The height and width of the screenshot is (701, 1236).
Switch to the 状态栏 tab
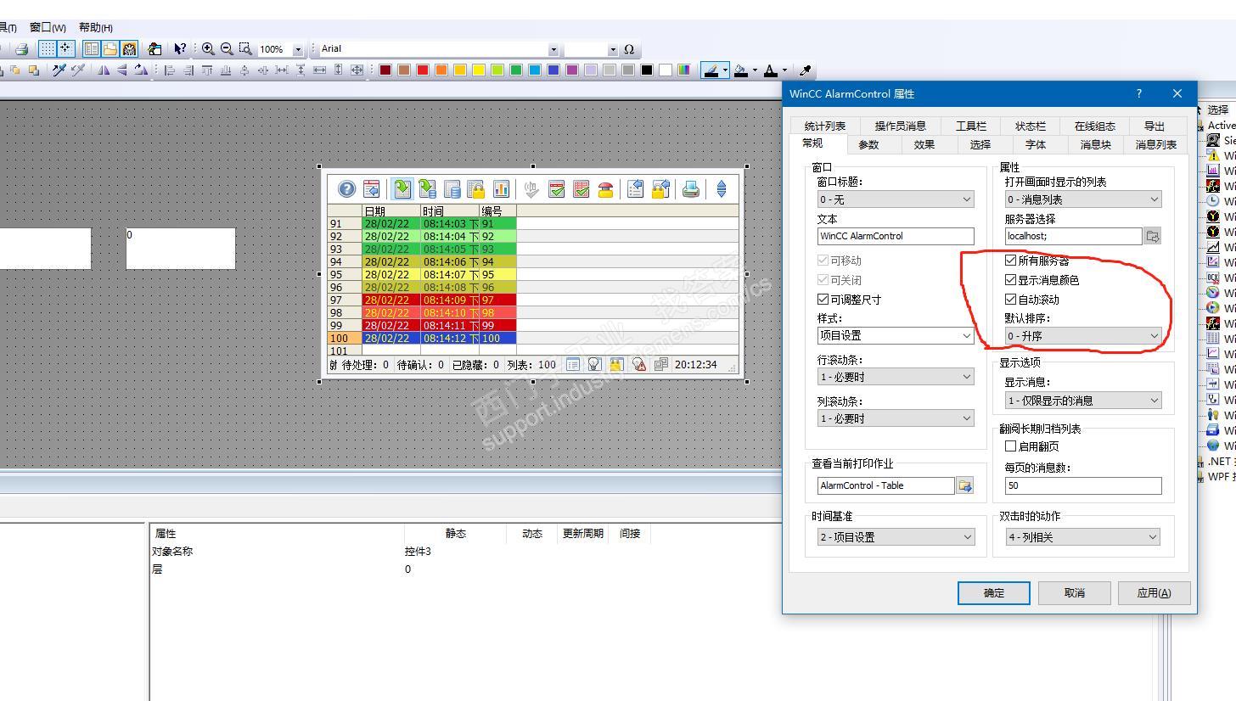coord(1031,126)
